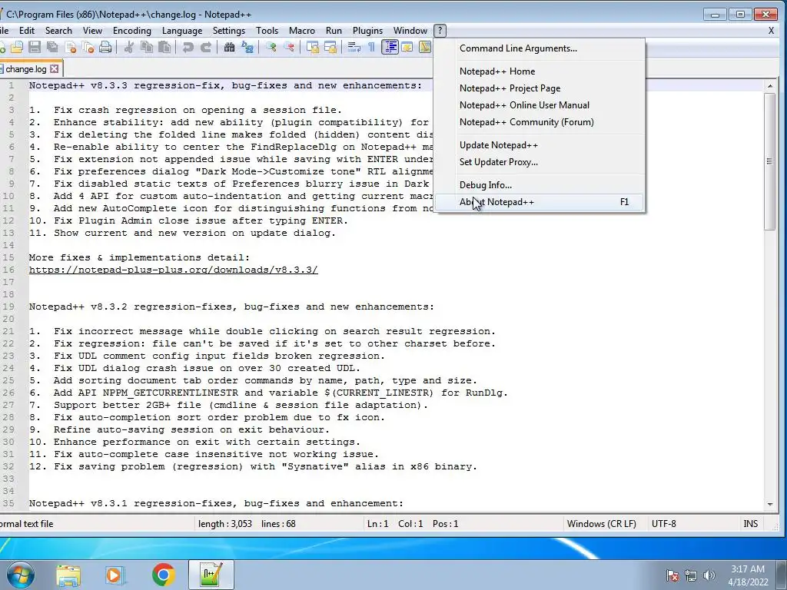787x590 pixels.
Task: Close the document via the Close toolbar icon
Action: [x=70, y=47]
